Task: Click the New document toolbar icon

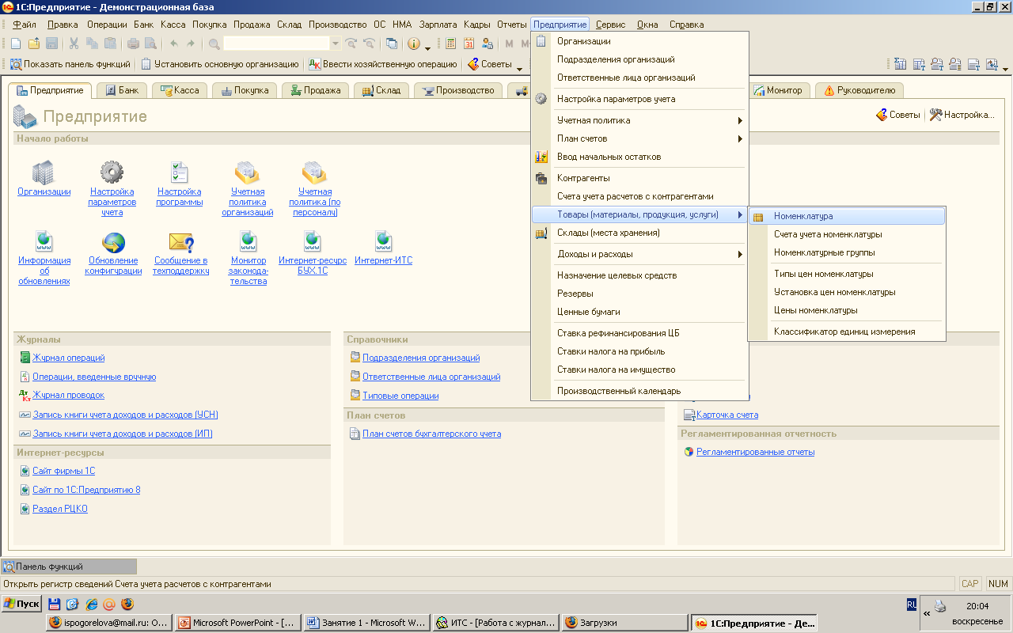Action: click(x=16, y=44)
